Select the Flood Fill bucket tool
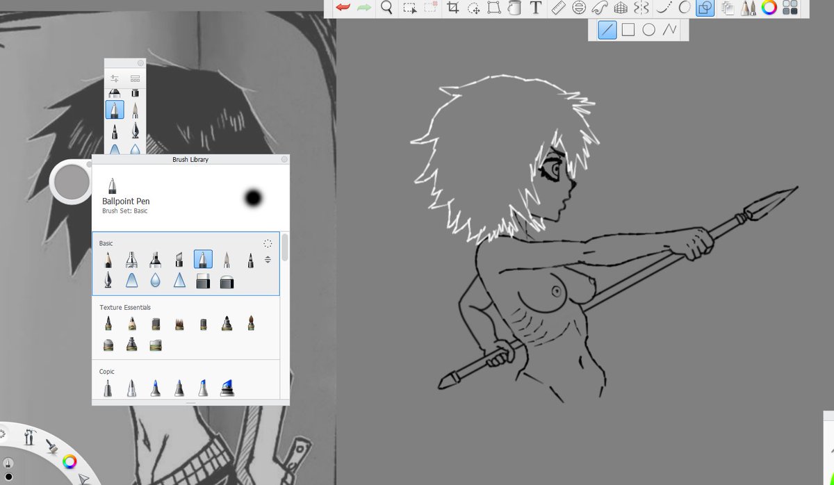Screen dimensions: 834x485 514,8
